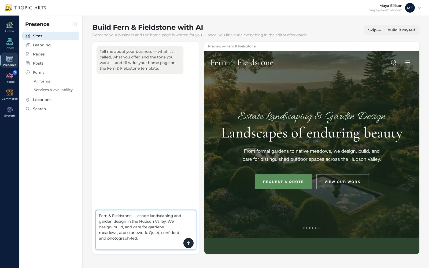
Task: Open Home in the left rail
Action: (10, 27)
